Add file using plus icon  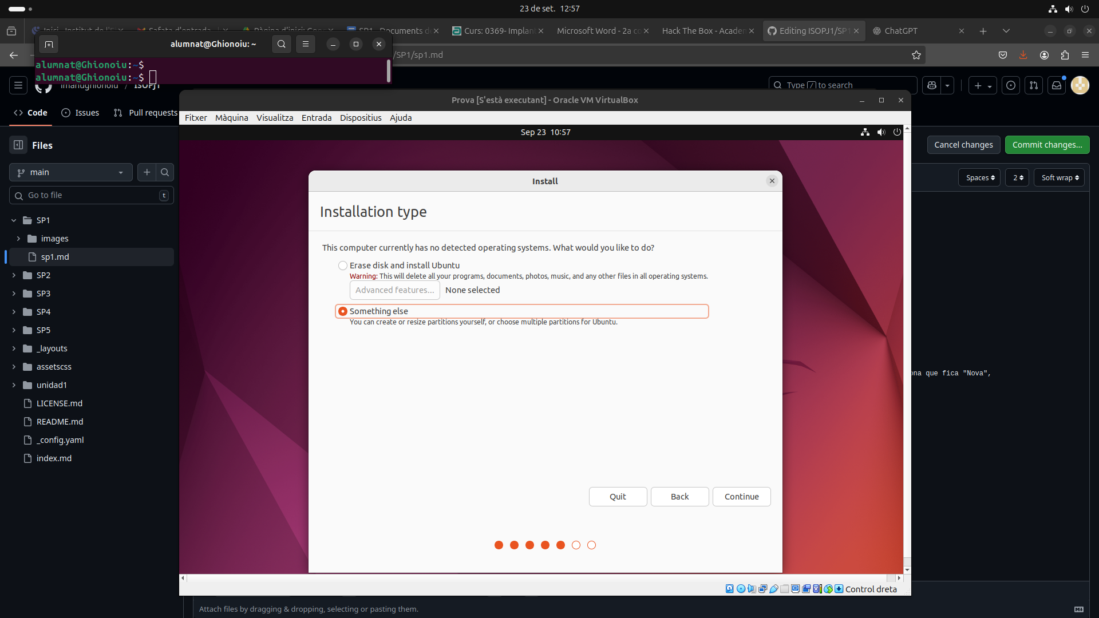(x=147, y=172)
